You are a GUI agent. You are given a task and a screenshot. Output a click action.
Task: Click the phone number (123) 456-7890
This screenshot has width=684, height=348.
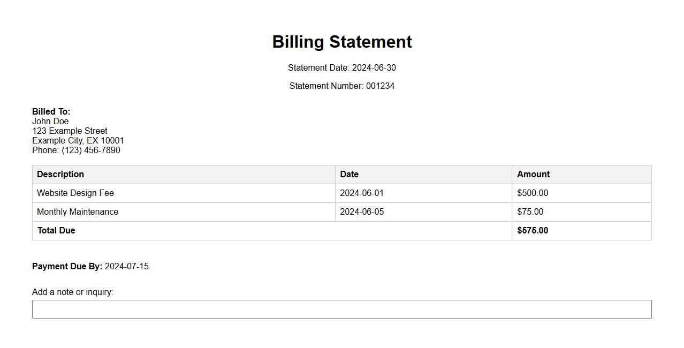pyautogui.click(x=90, y=150)
